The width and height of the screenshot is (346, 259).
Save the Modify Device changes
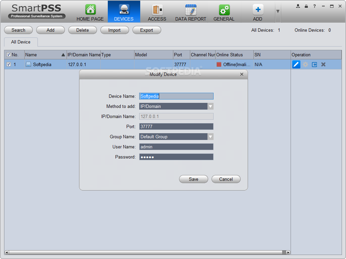click(x=194, y=179)
